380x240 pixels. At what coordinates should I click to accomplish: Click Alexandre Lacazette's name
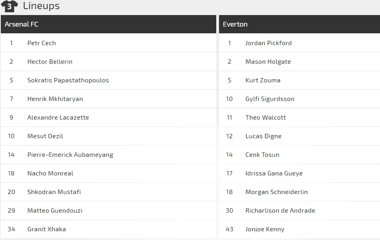pos(58,118)
